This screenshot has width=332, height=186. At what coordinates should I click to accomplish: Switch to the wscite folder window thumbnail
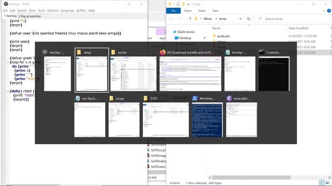pos(133,73)
